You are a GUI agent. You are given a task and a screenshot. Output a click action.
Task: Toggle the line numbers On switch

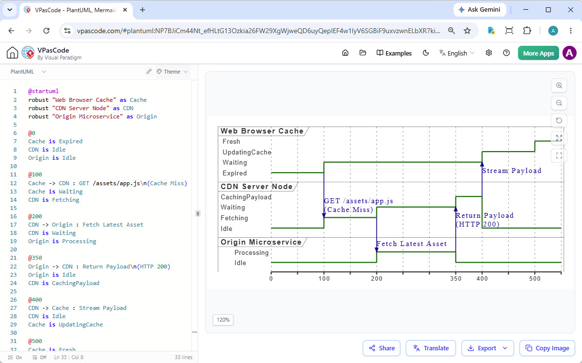coord(15,358)
